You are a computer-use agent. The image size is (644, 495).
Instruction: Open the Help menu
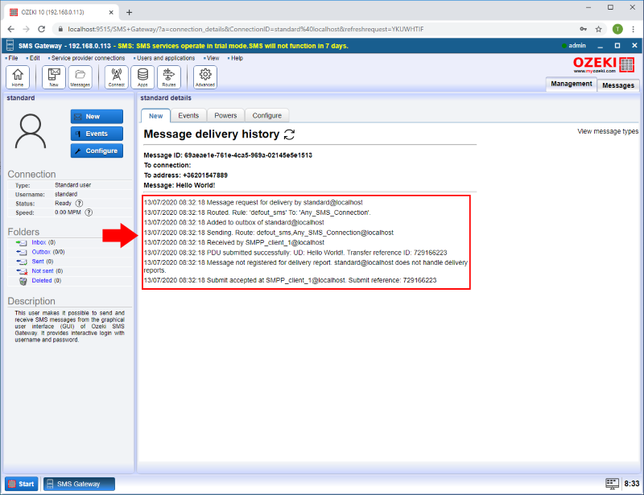[x=236, y=58]
